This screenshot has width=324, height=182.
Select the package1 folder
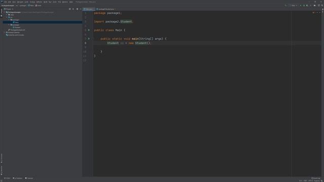coord(15,20)
